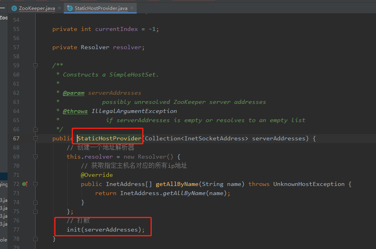The width and height of the screenshot is (376, 249).
Task: Click line number 67 in the gutter
Action: point(16,138)
